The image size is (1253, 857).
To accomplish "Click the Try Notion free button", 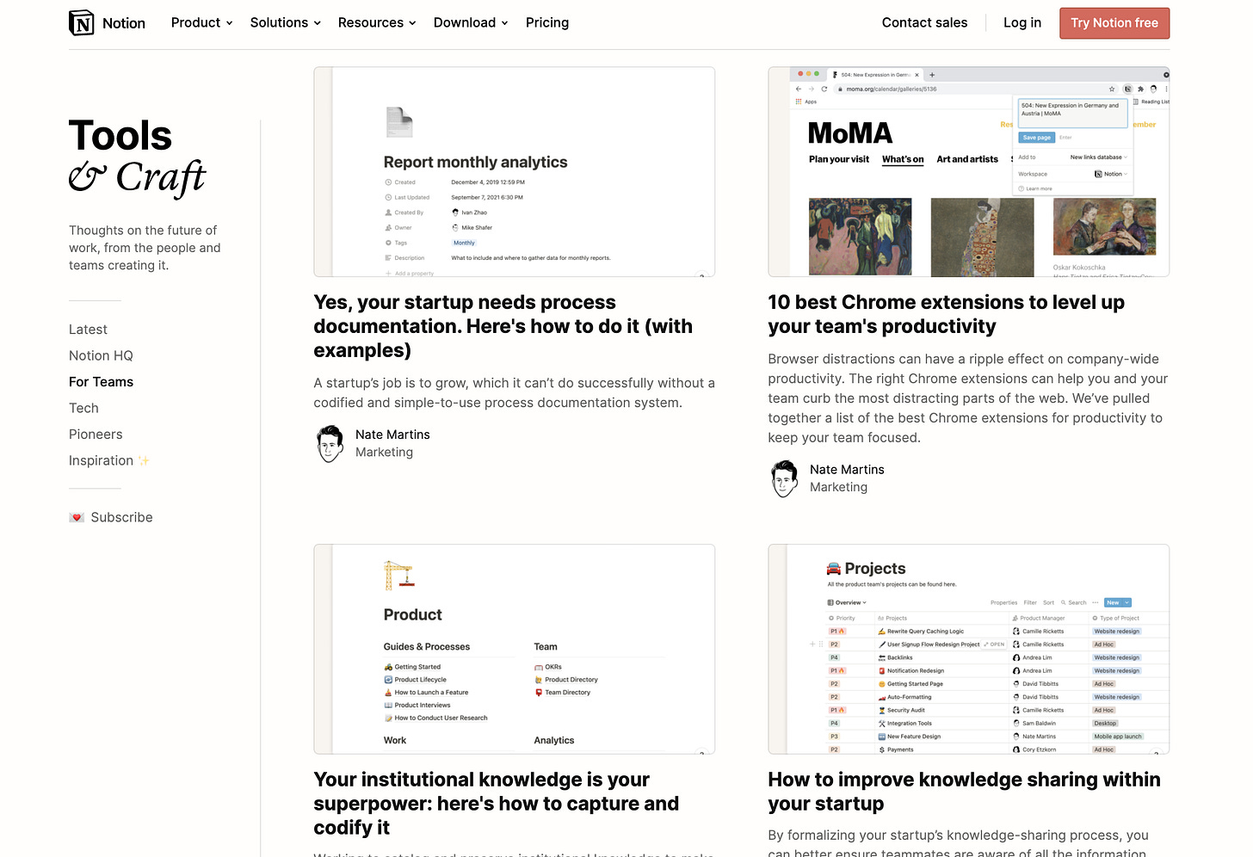I will [x=1114, y=23].
